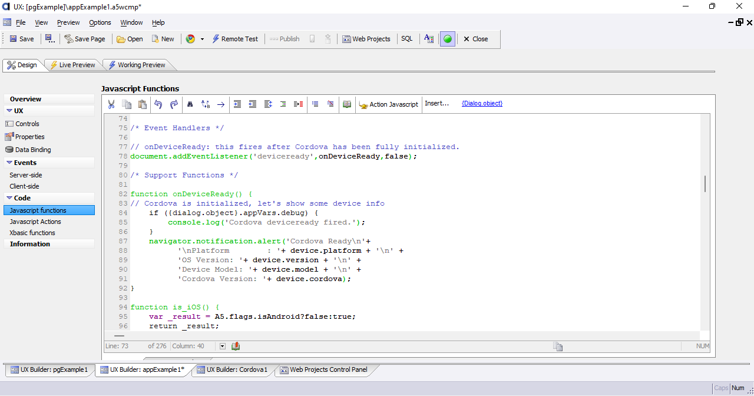Click the align/format code icon
This screenshot has height=396, width=754.
[268, 104]
